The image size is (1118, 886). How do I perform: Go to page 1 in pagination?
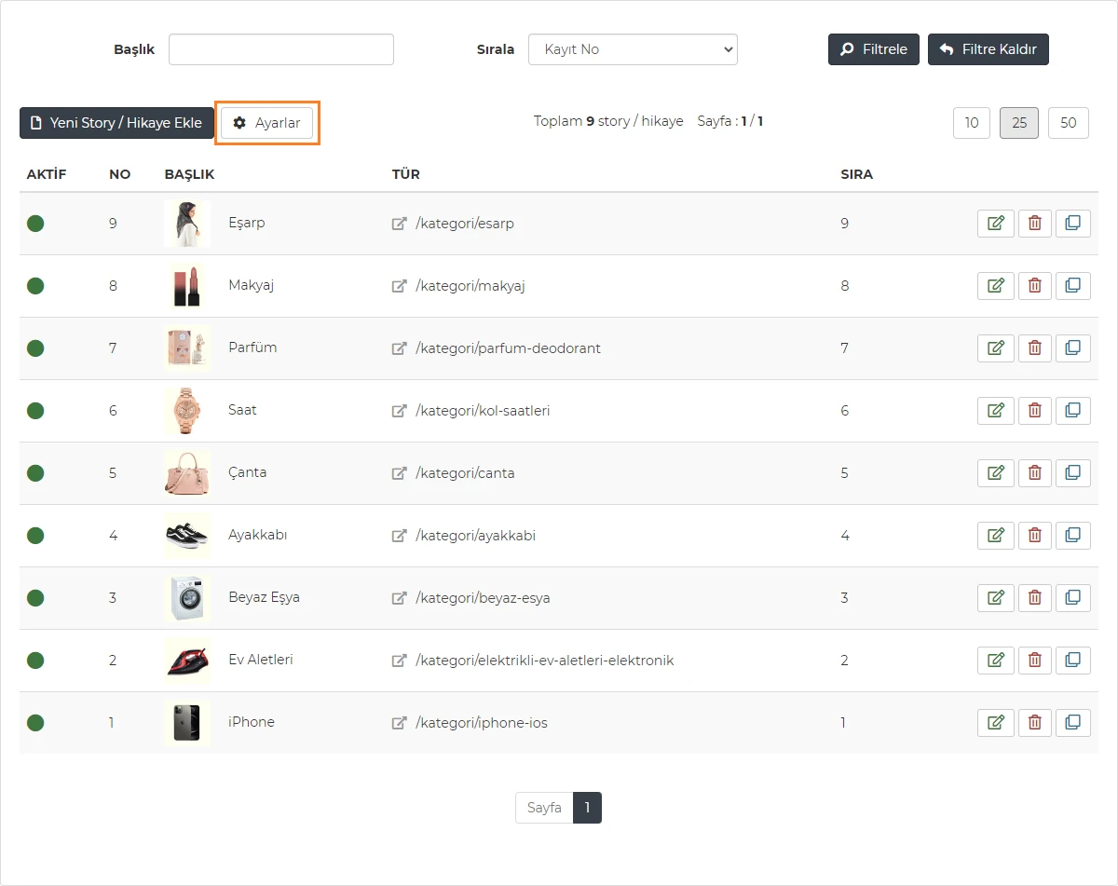coord(587,808)
